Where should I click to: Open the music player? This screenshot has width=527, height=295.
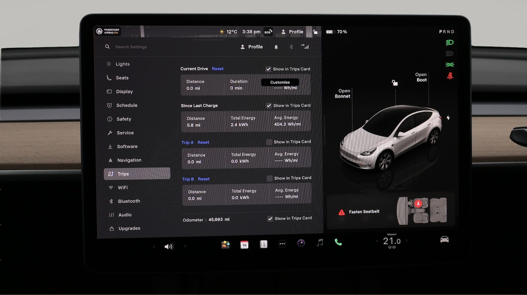319,242
